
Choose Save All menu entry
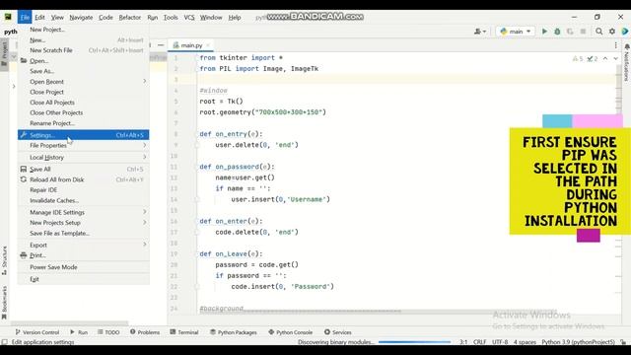pyautogui.click(x=83, y=169)
